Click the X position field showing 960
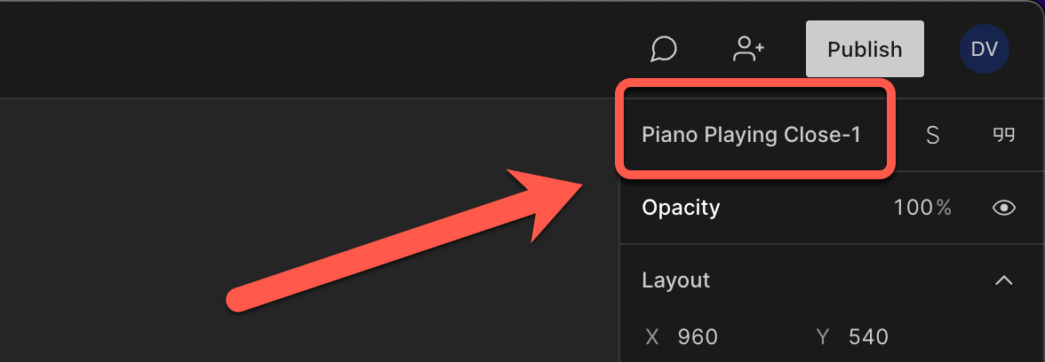The width and height of the screenshot is (1045, 362). pyautogui.click(x=697, y=337)
